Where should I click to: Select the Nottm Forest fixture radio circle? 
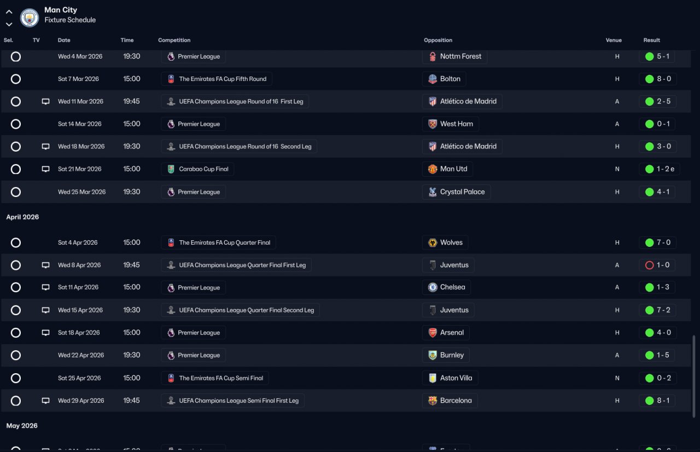coord(16,56)
